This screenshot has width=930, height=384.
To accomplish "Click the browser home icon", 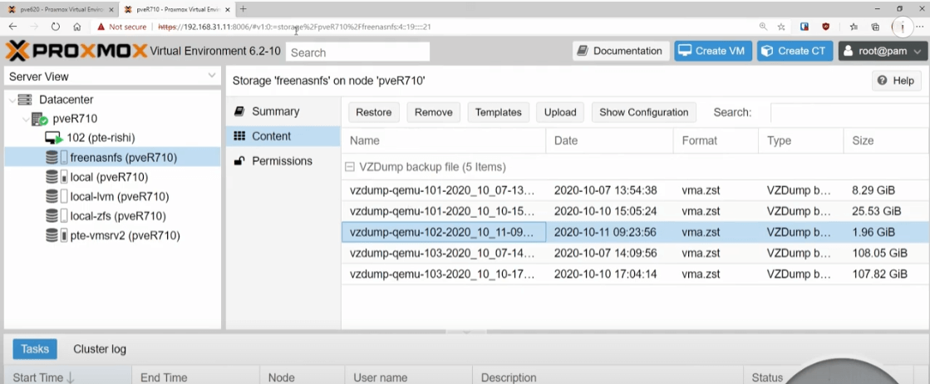I will [76, 27].
